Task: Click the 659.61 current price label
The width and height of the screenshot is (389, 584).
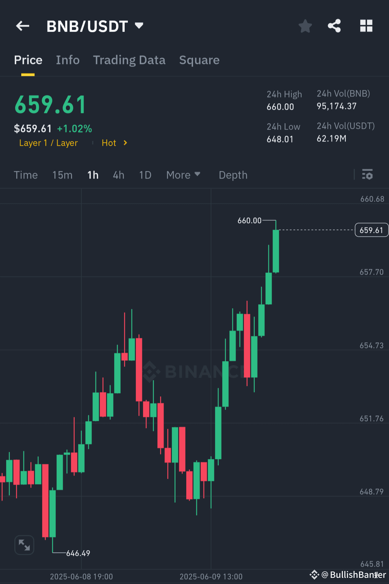Action: pos(371,230)
